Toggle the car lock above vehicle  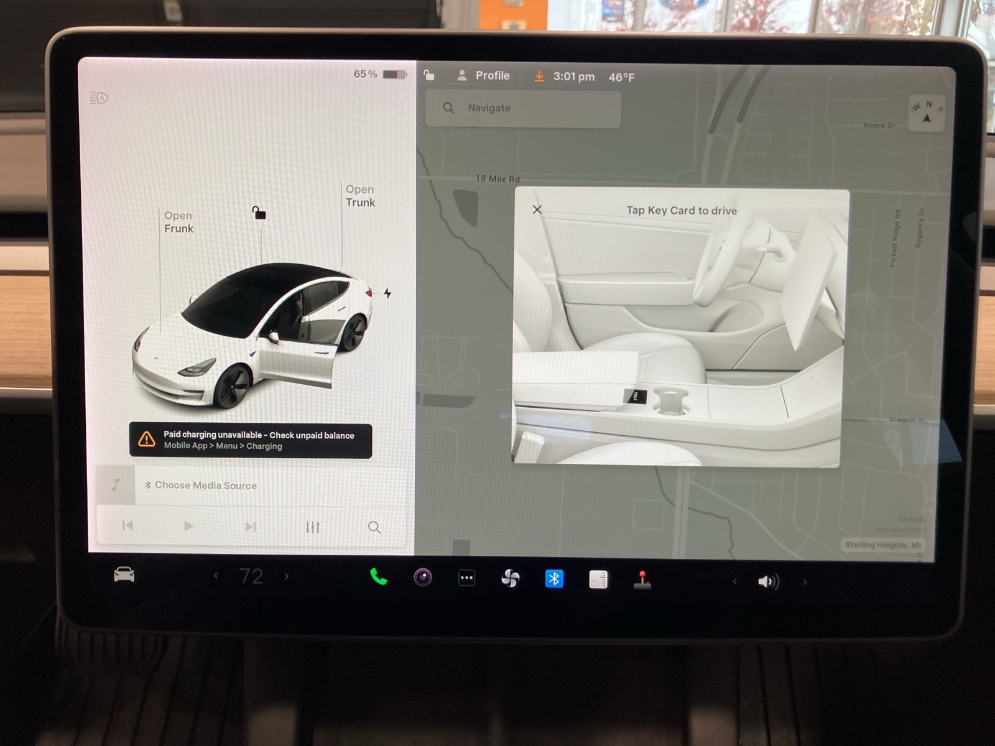coord(259,213)
